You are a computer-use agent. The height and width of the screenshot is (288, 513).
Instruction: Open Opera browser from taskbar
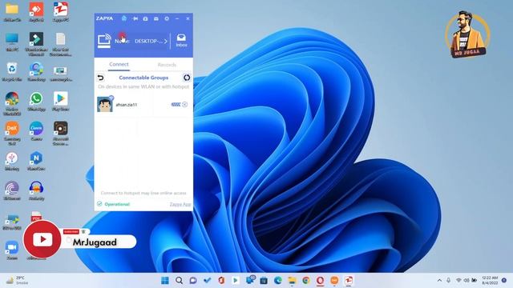[x=321, y=281]
